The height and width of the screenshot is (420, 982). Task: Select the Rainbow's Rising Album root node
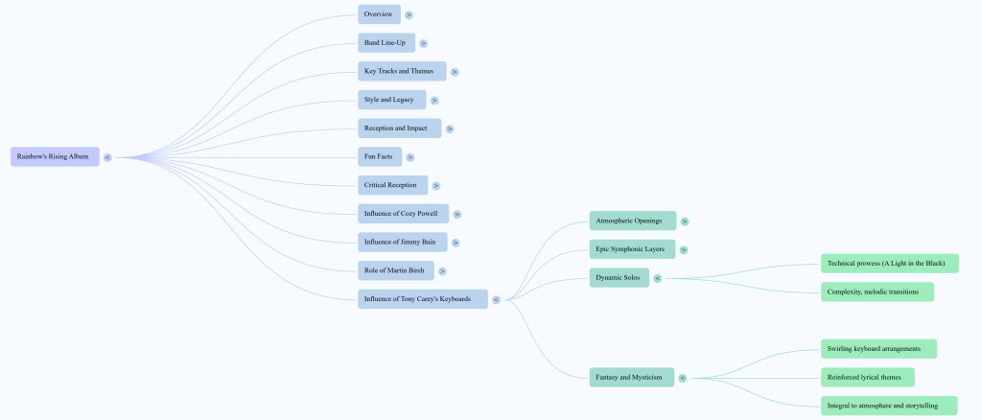[55, 156]
